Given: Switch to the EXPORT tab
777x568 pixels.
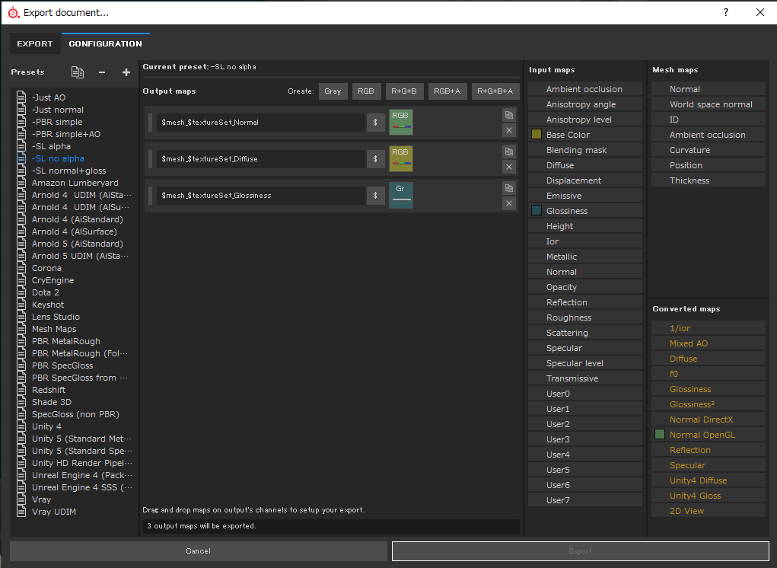Looking at the screenshot, I should pyautogui.click(x=35, y=43).
